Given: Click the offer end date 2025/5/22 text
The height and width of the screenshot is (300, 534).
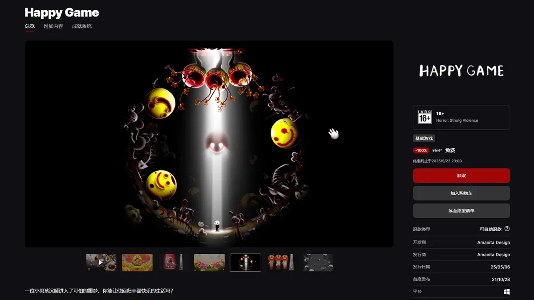Looking at the screenshot, I should [x=437, y=161].
